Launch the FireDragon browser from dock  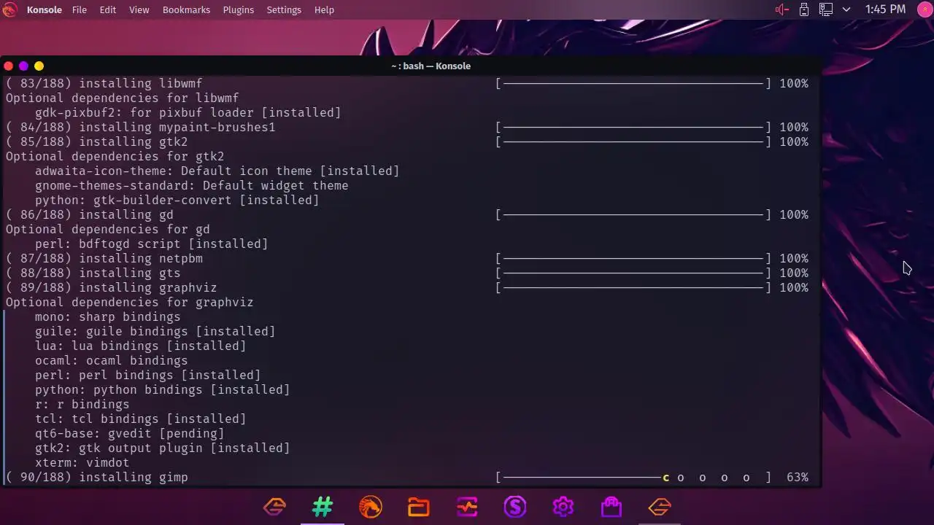[371, 506]
